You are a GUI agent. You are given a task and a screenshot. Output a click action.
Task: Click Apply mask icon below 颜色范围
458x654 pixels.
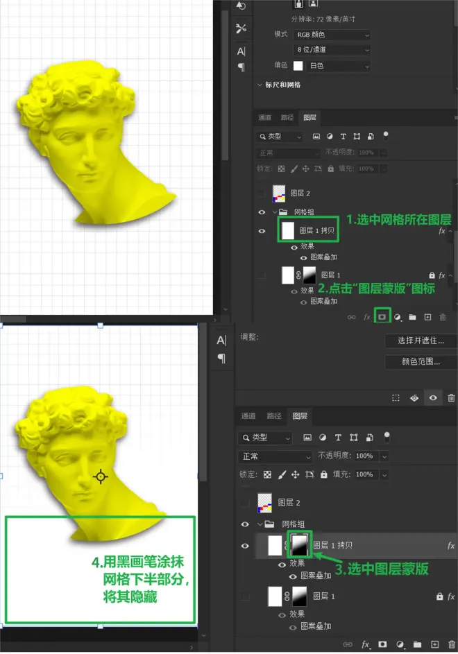(414, 398)
